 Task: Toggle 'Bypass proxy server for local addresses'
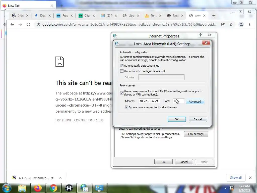tap(126, 107)
